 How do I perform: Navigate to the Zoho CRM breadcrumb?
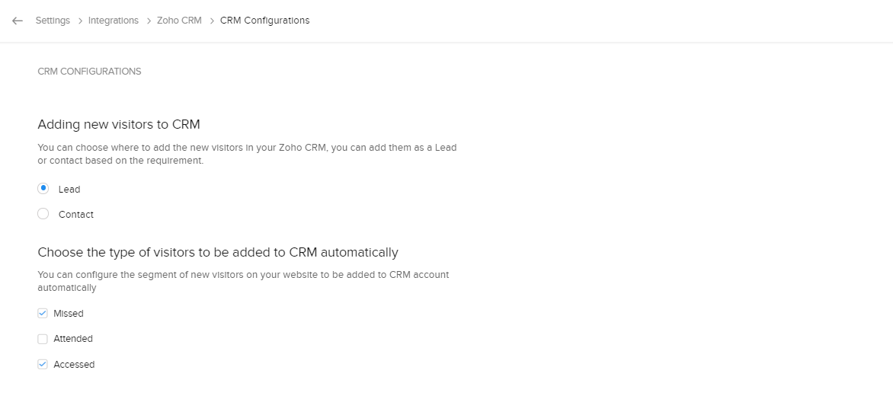[x=179, y=21]
